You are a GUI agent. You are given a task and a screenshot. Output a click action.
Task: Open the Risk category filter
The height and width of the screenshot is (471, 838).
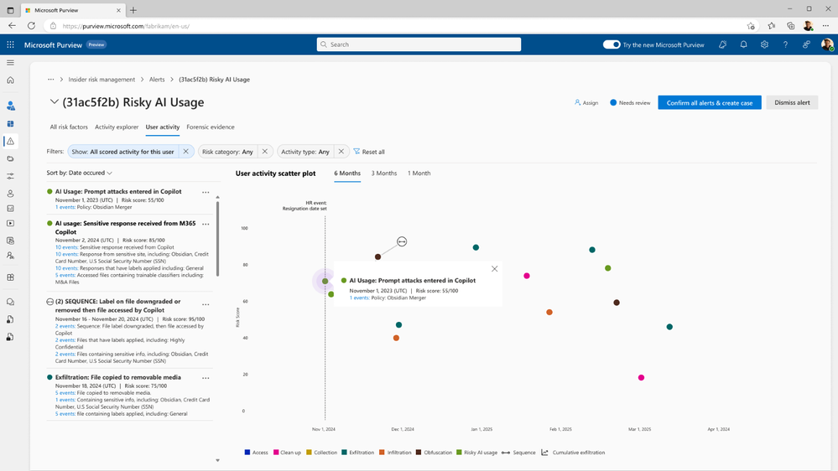pyautogui.click(x=227, y=152)
